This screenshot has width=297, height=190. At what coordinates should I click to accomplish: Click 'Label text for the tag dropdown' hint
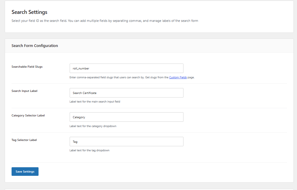(90, 150)
